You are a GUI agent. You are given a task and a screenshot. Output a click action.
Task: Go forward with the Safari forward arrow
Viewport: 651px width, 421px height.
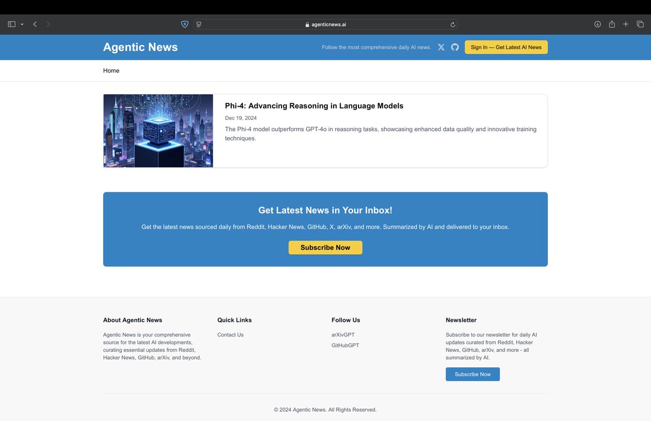pos(48,24)
